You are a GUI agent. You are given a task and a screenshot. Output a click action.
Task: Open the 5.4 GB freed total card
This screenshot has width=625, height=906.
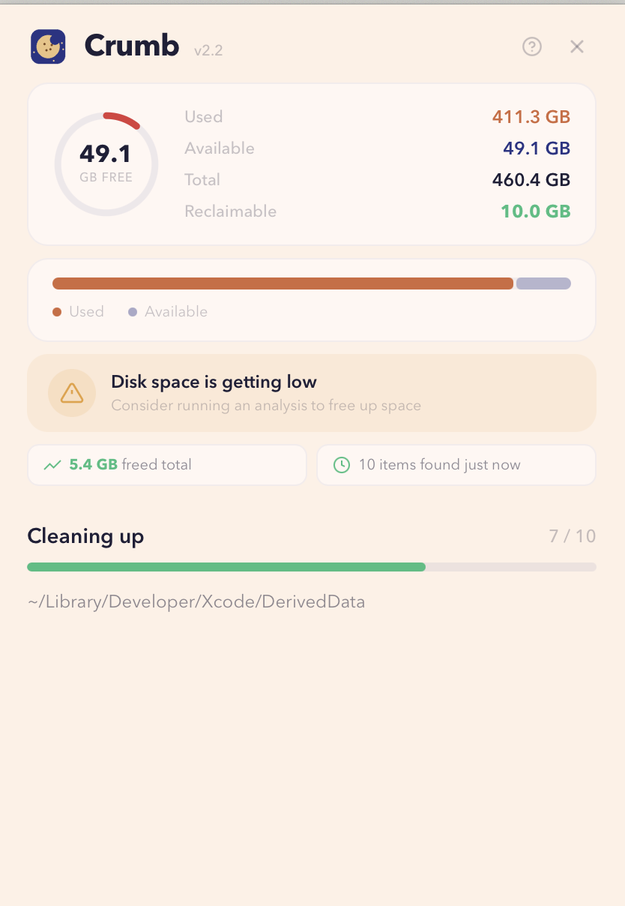pos(167,465)
